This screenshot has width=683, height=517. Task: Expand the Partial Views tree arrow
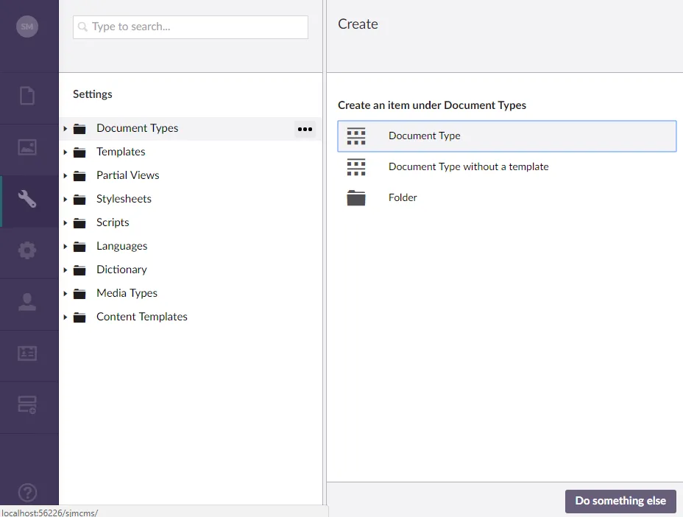pyautogui.click(x=65, y=176)
